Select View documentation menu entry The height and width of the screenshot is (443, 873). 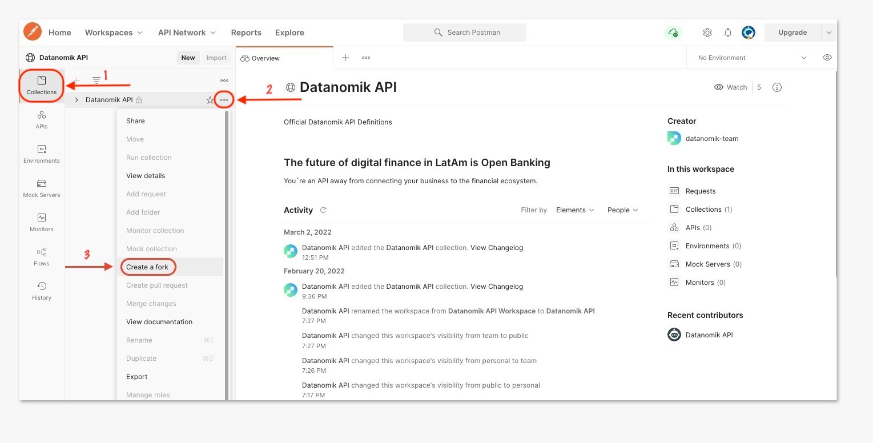tap(170, 322)
